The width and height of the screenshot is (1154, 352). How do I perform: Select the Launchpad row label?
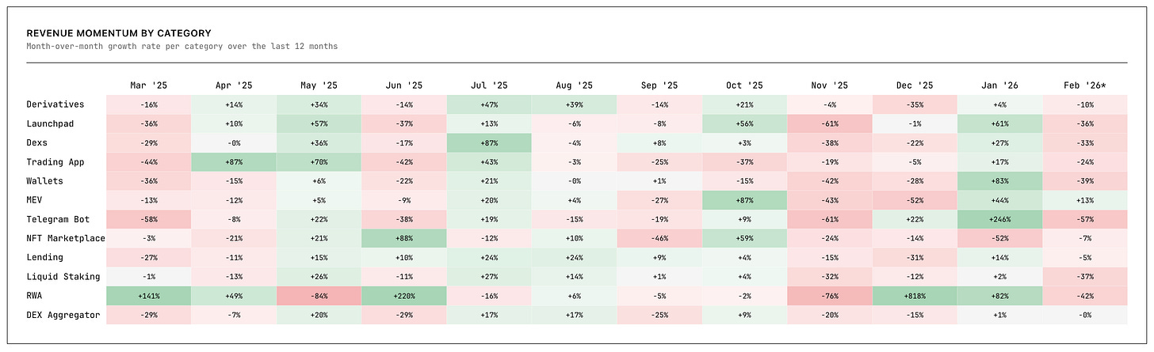52,123
